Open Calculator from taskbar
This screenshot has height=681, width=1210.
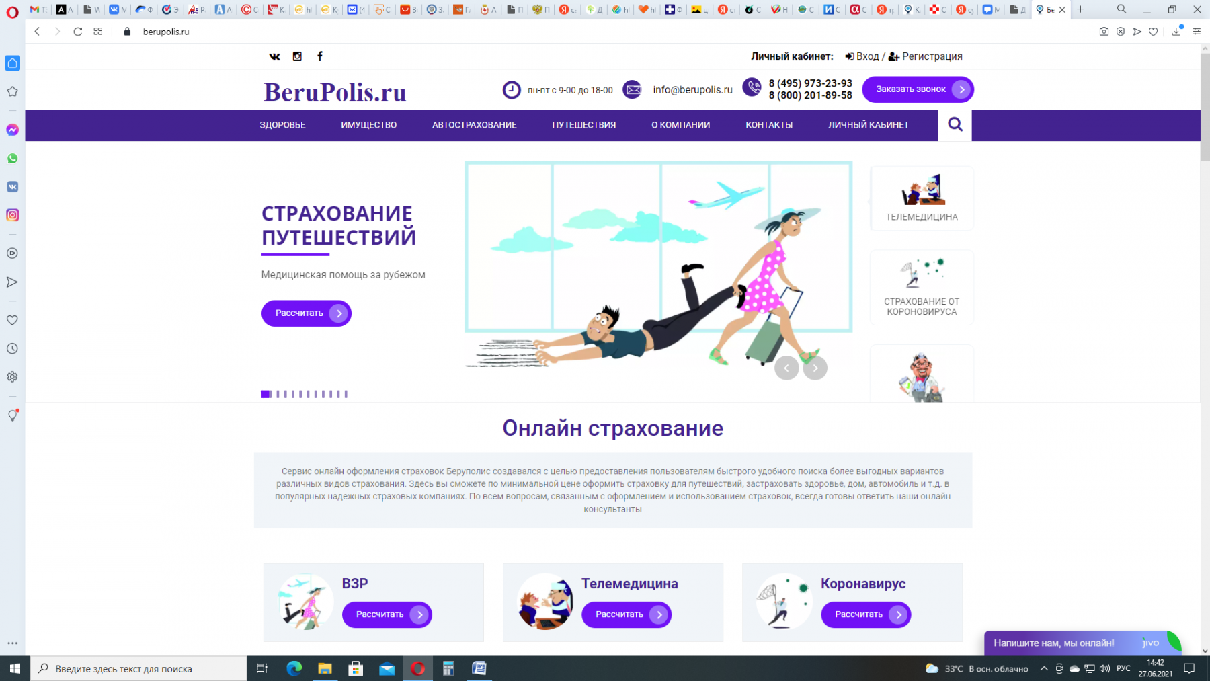(448, 668)
